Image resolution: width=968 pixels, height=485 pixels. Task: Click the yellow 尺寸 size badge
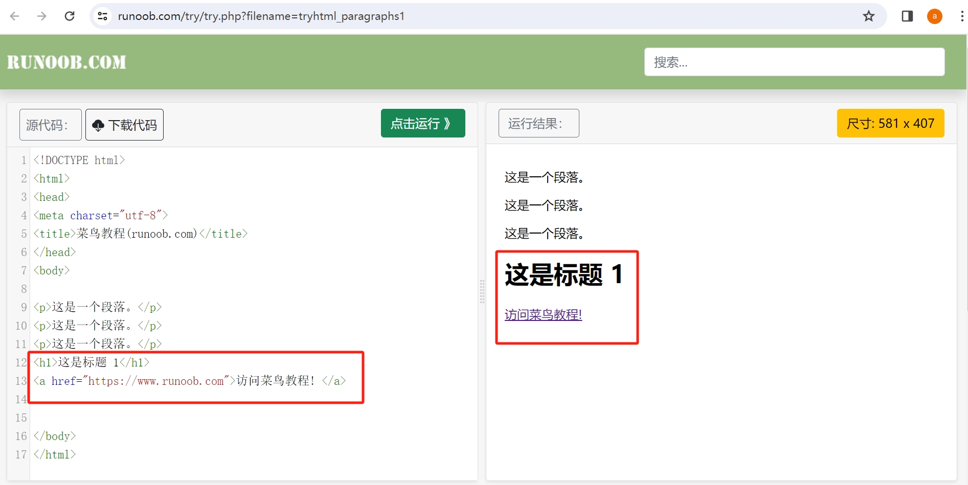pyautogui.click(x=890, y=124)
